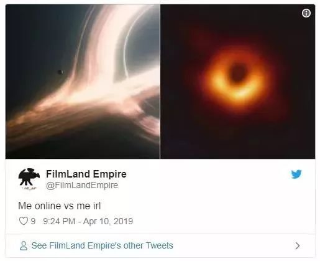This screenshot has width=320, height=261.
Task: Click dark center of the orange ring
Action: pos(237,73)
